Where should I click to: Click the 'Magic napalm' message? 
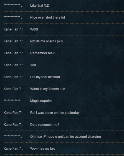[41, 101]
